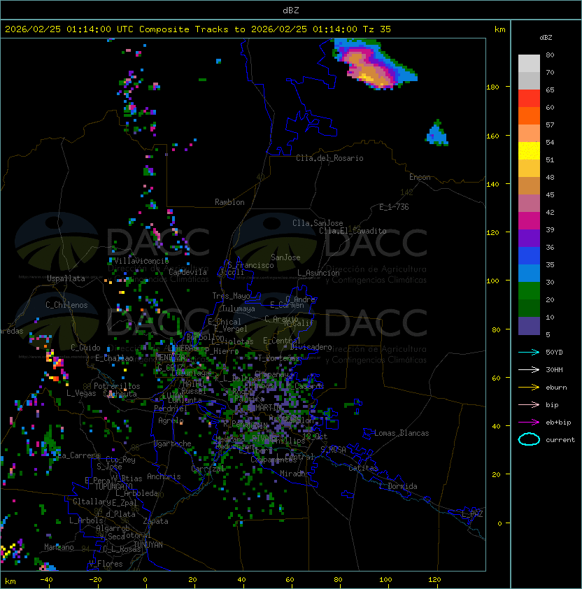
Task: Click the Clla.del_Rosario label
Action: point(329,158)
